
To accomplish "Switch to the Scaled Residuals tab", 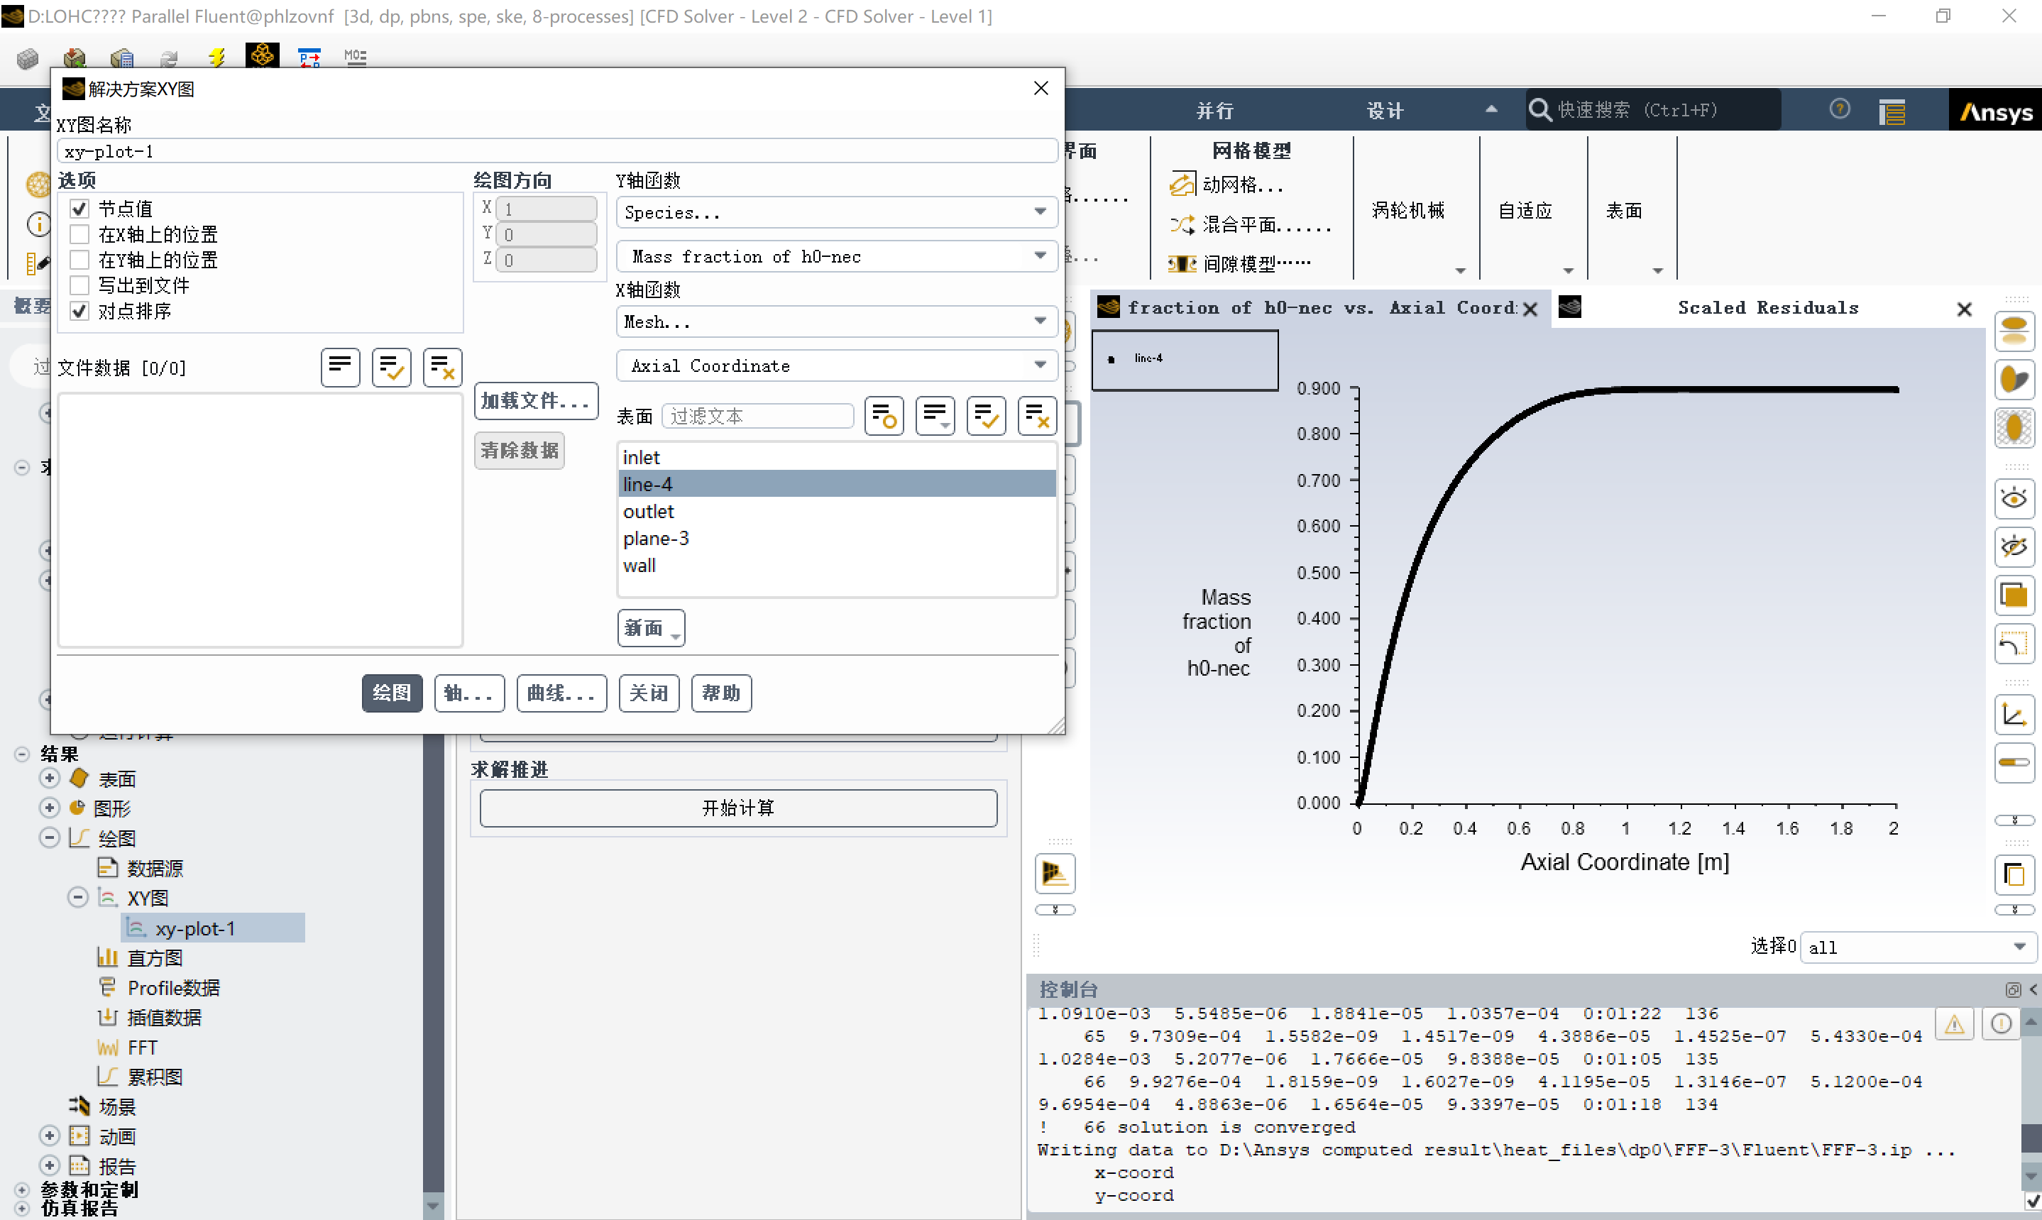I will coord(1767,308).
